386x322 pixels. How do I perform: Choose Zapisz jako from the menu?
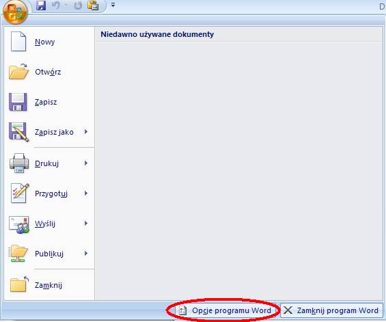(54, 133)
